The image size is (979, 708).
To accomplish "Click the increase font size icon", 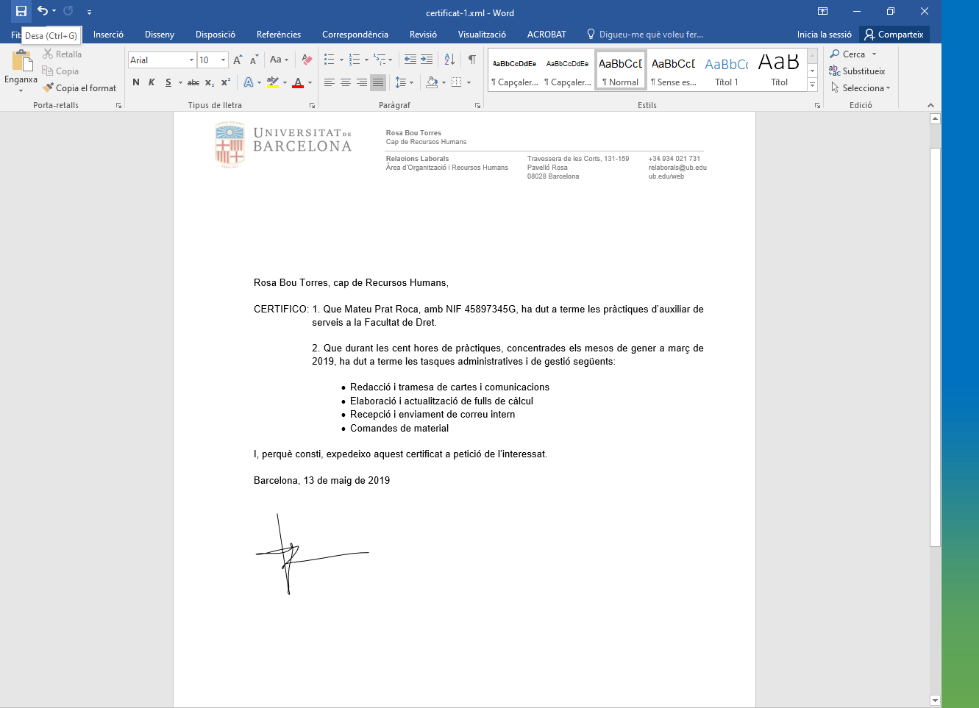I will (238, 60).
